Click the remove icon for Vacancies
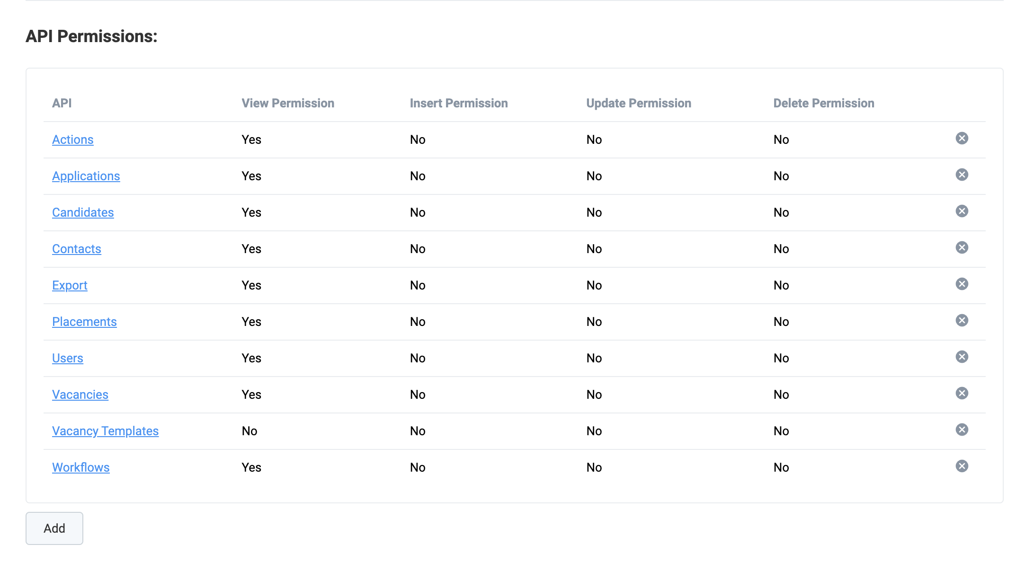This screenshot has width=1034, height=562. click(962, 393)
